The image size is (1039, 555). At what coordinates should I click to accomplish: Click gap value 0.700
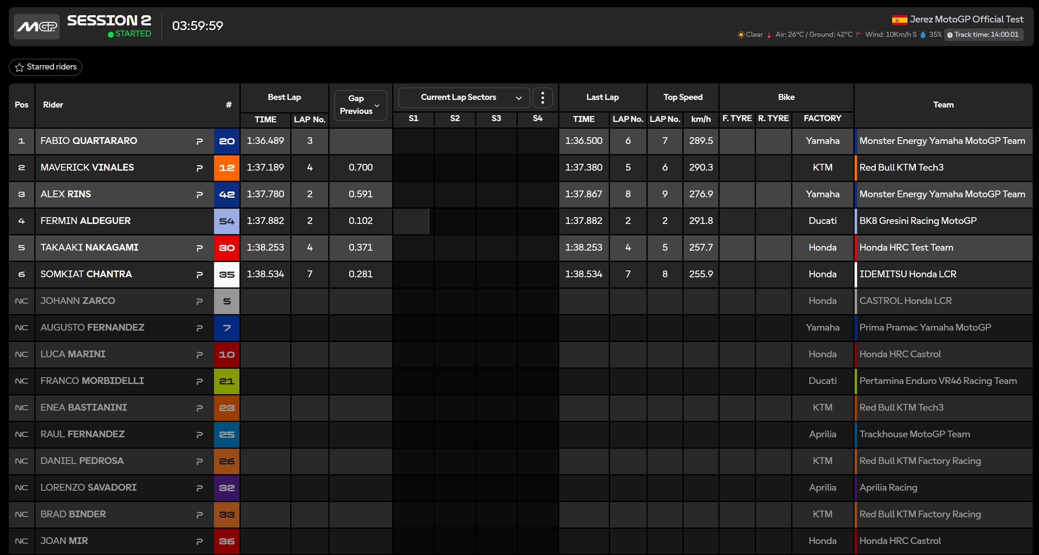coord(361,168)
